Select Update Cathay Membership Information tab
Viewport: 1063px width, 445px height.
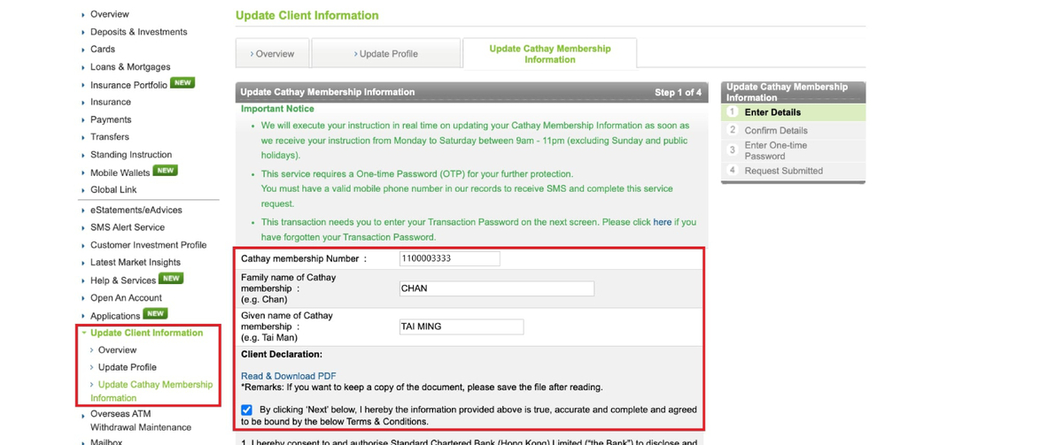549,54
